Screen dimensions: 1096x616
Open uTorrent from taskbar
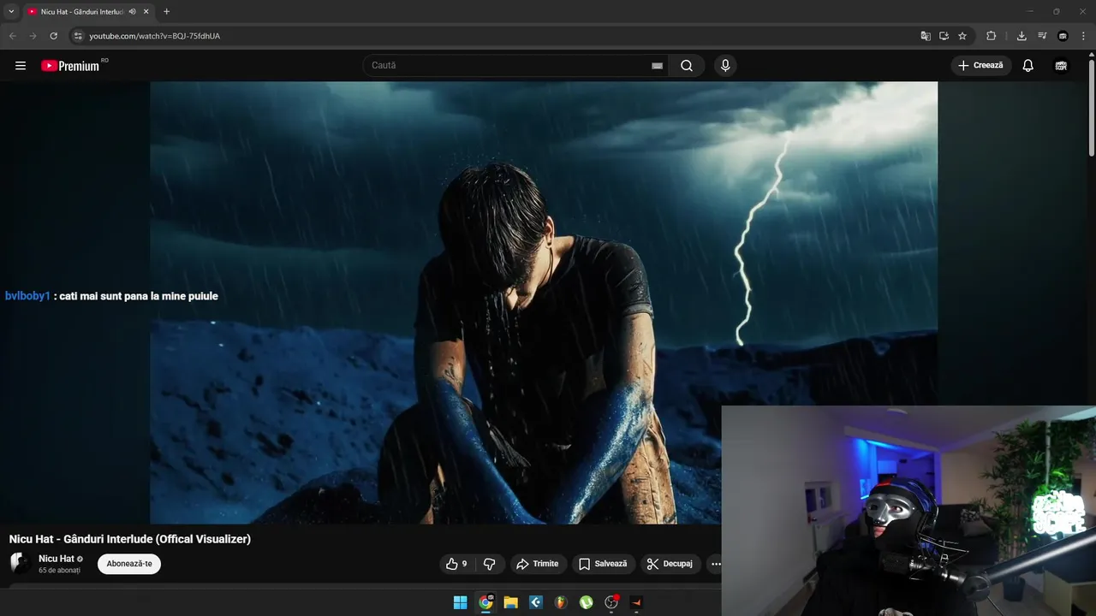(587, 602)
